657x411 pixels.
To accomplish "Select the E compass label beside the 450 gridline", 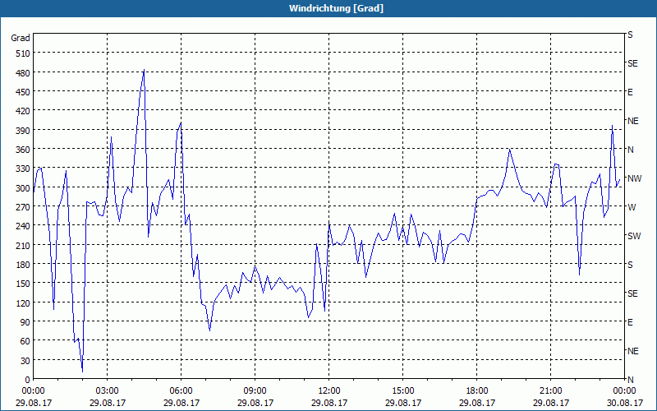I will coord(630,92).
